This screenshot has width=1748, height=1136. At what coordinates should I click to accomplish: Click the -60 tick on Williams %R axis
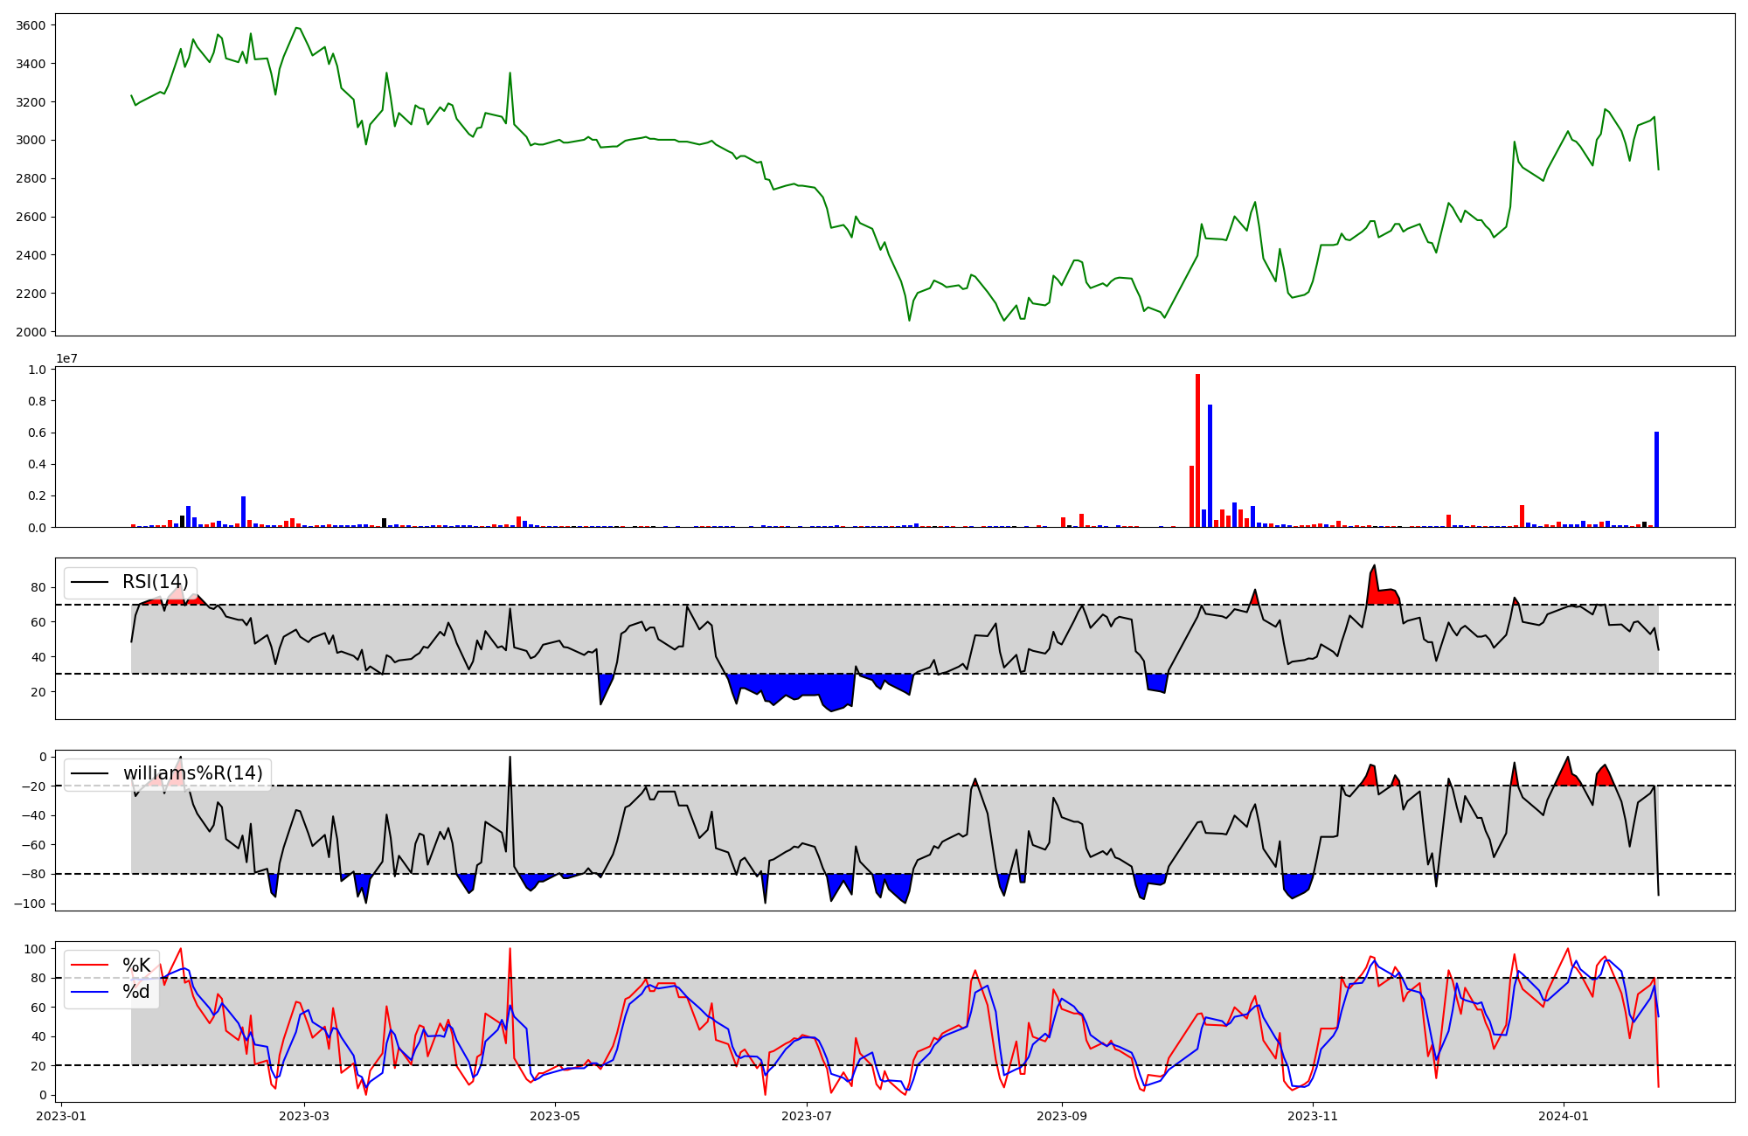tap(33, 845)
